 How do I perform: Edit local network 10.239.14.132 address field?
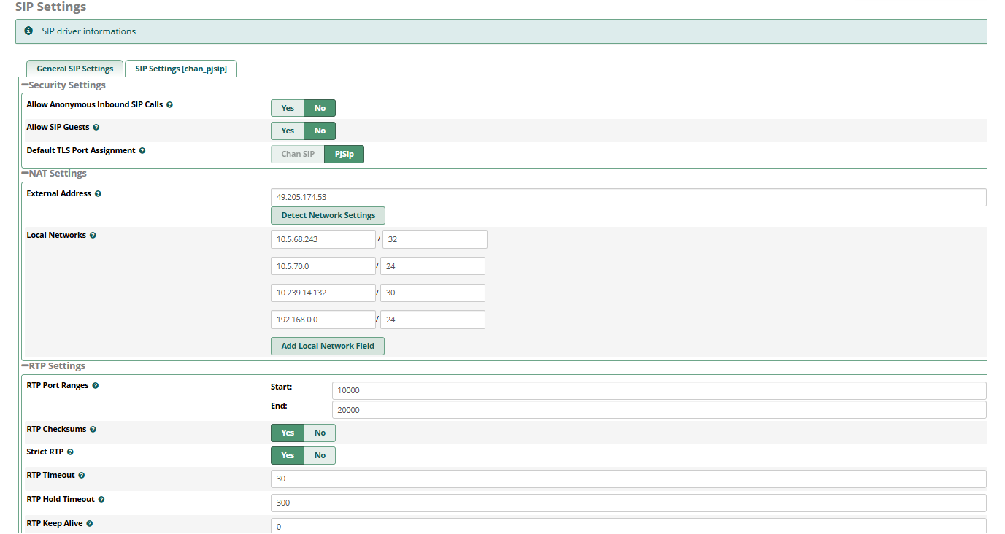(x=323, y=293)
